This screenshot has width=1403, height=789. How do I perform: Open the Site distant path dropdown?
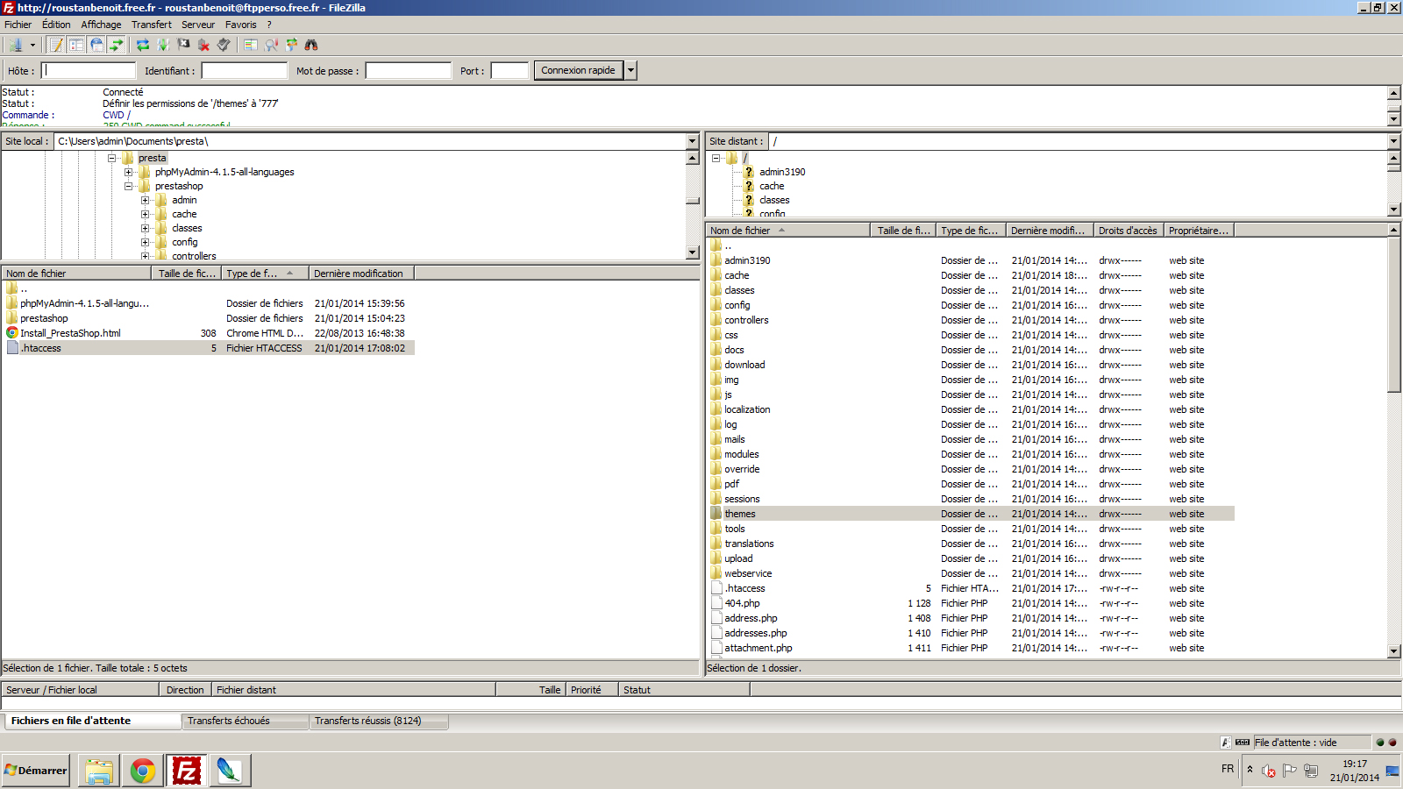coord(1393,141)
